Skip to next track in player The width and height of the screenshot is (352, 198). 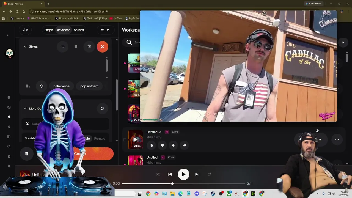[x=197, y=174]
